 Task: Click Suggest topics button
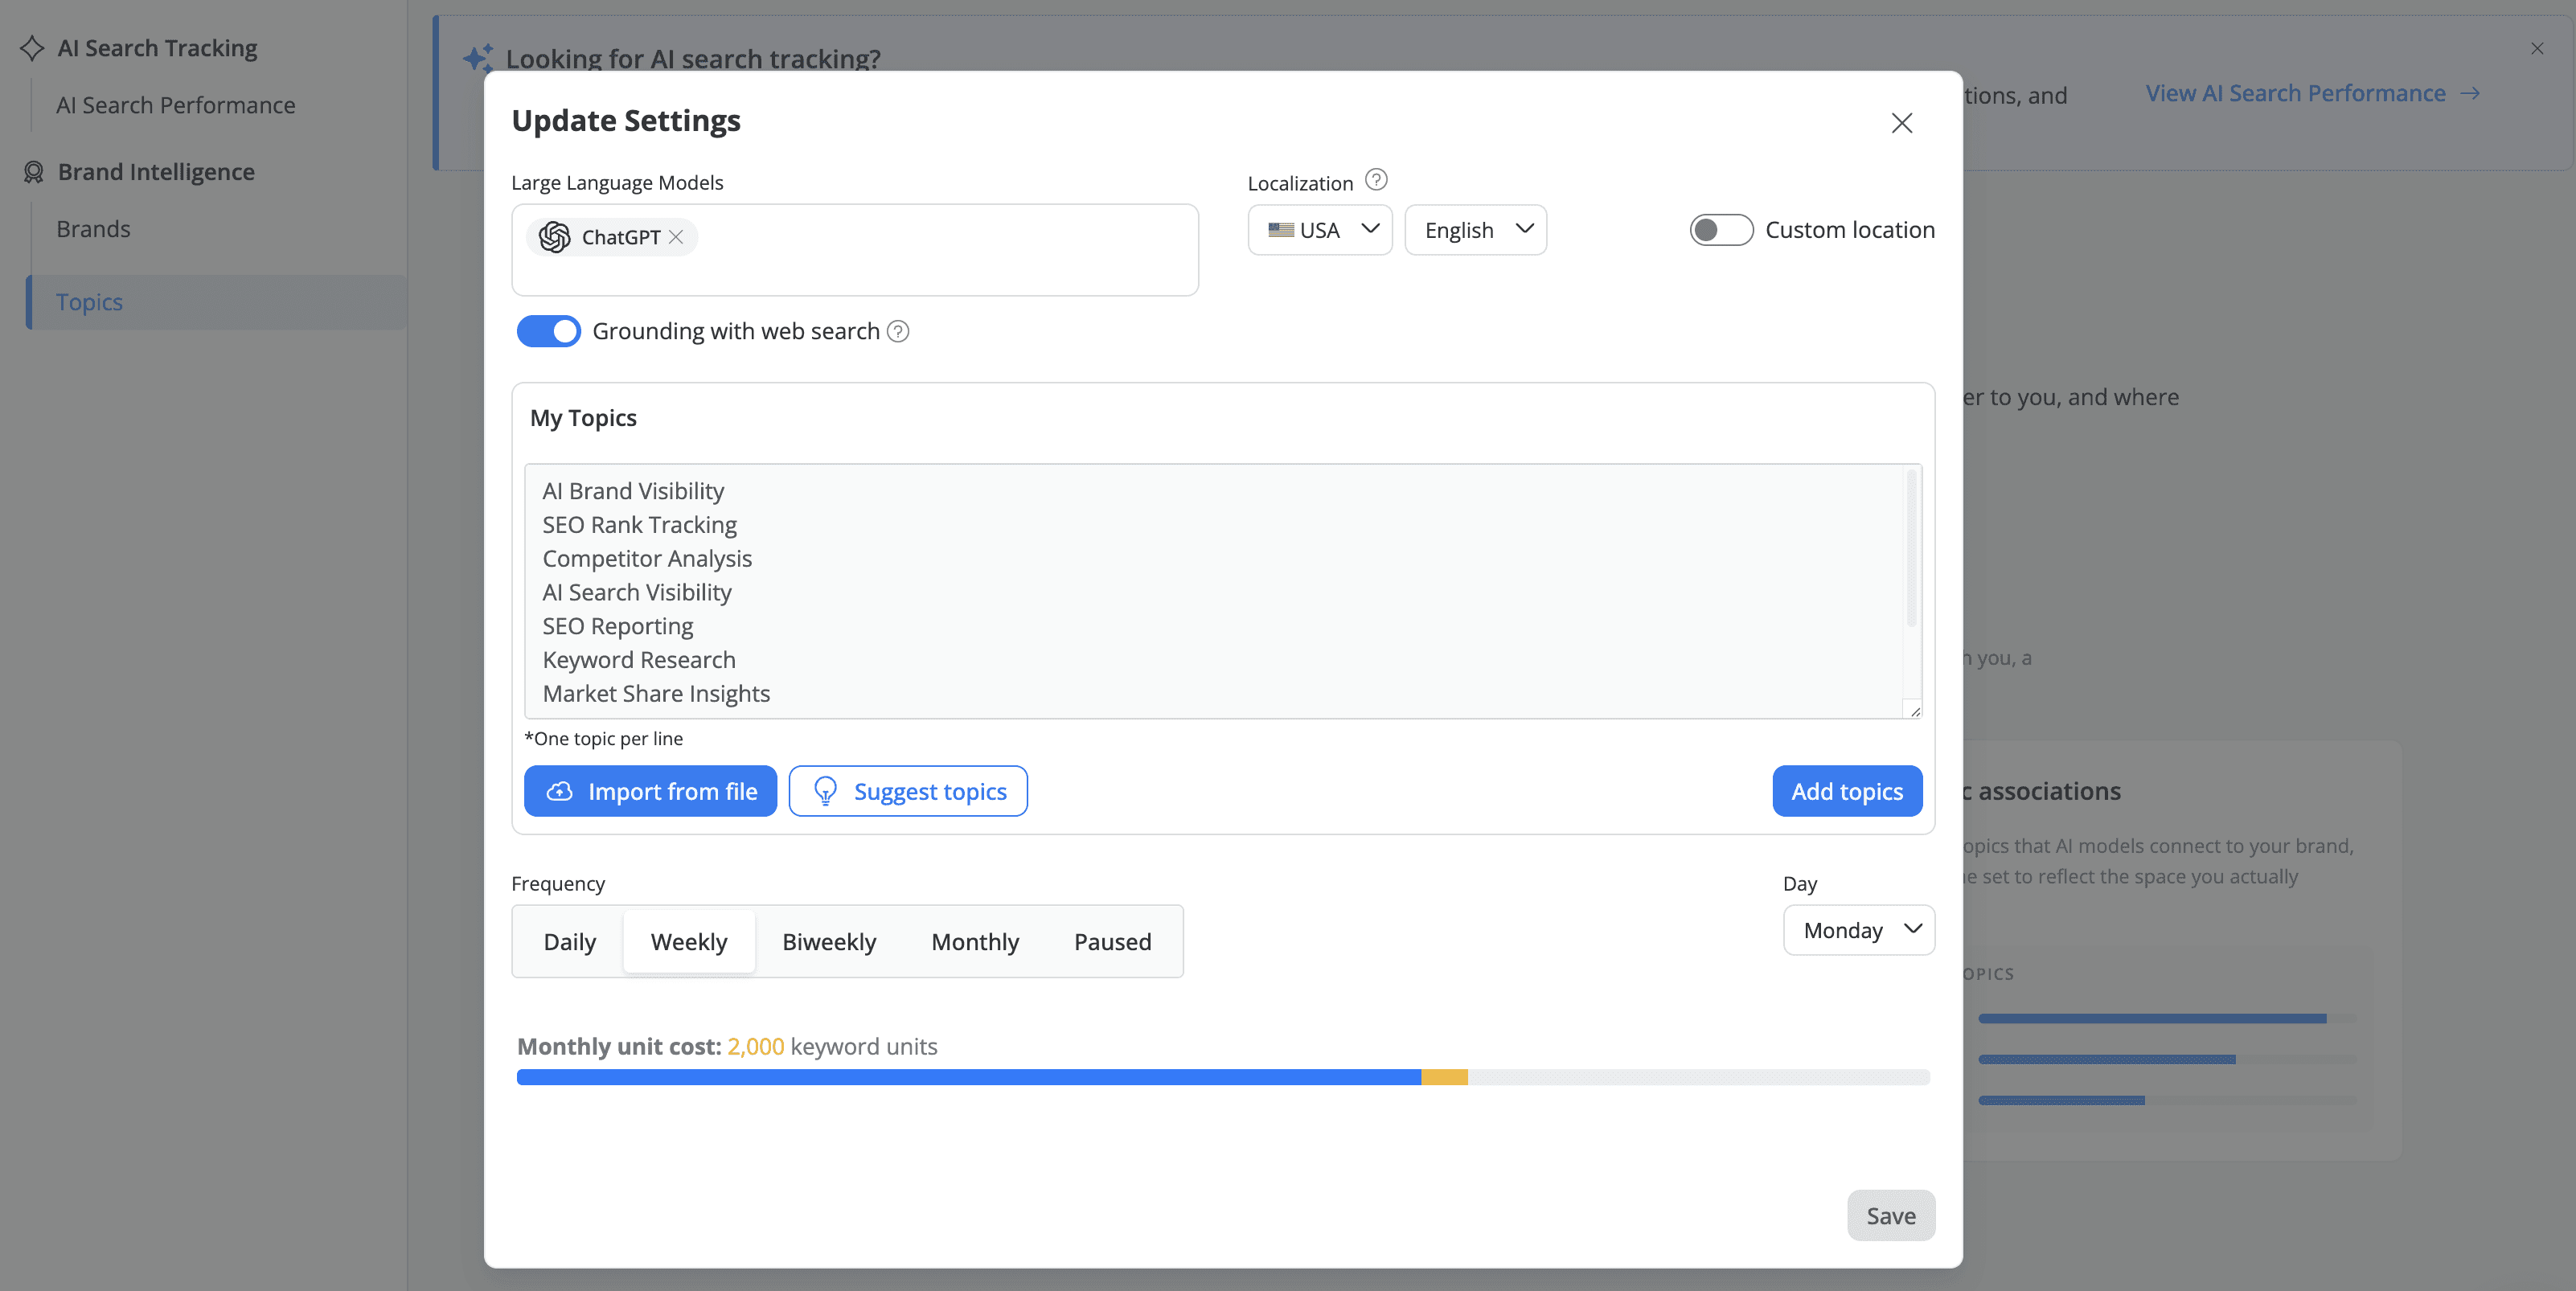pos(908,791)
